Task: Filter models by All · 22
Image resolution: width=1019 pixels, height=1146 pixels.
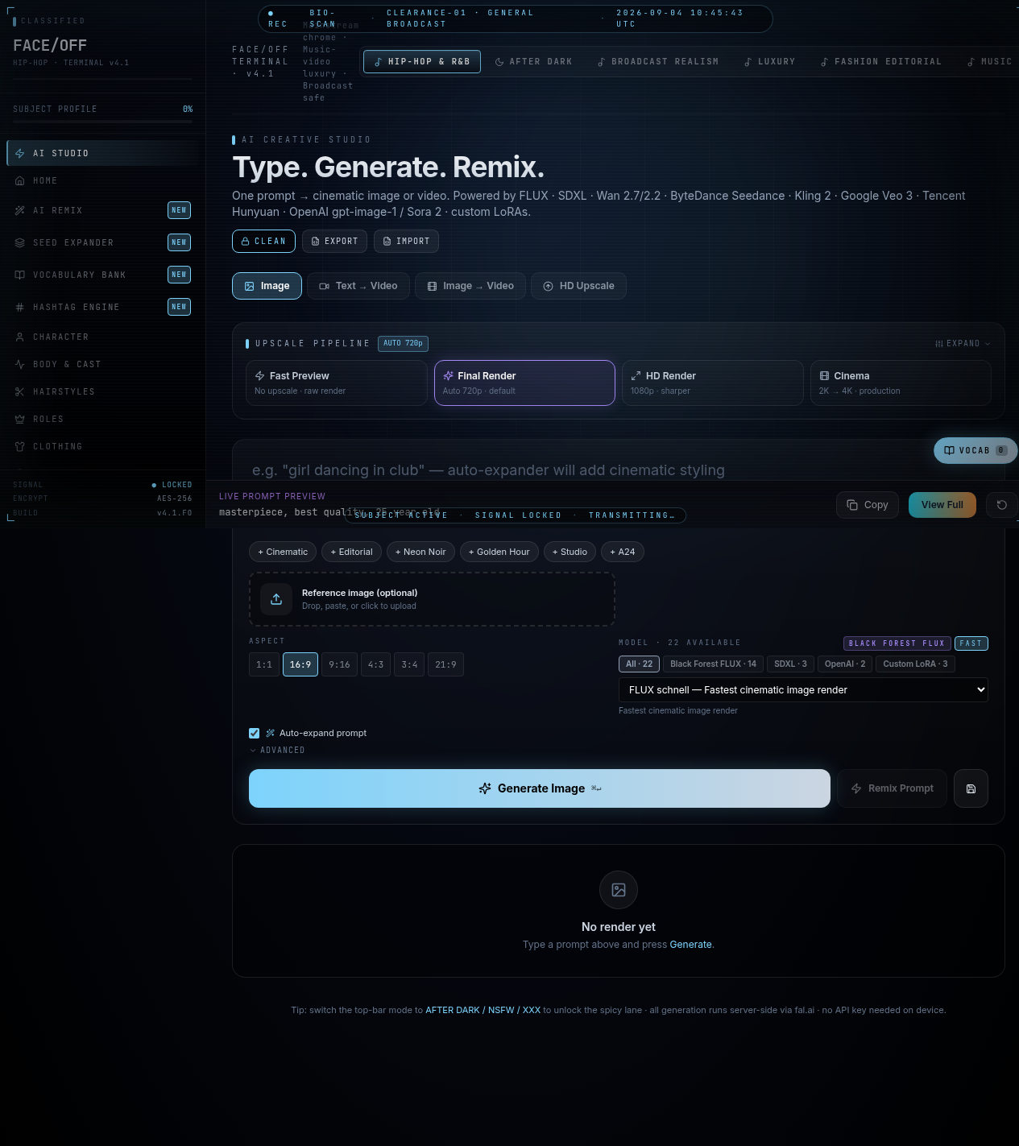Action: click(x=640, y=664)
